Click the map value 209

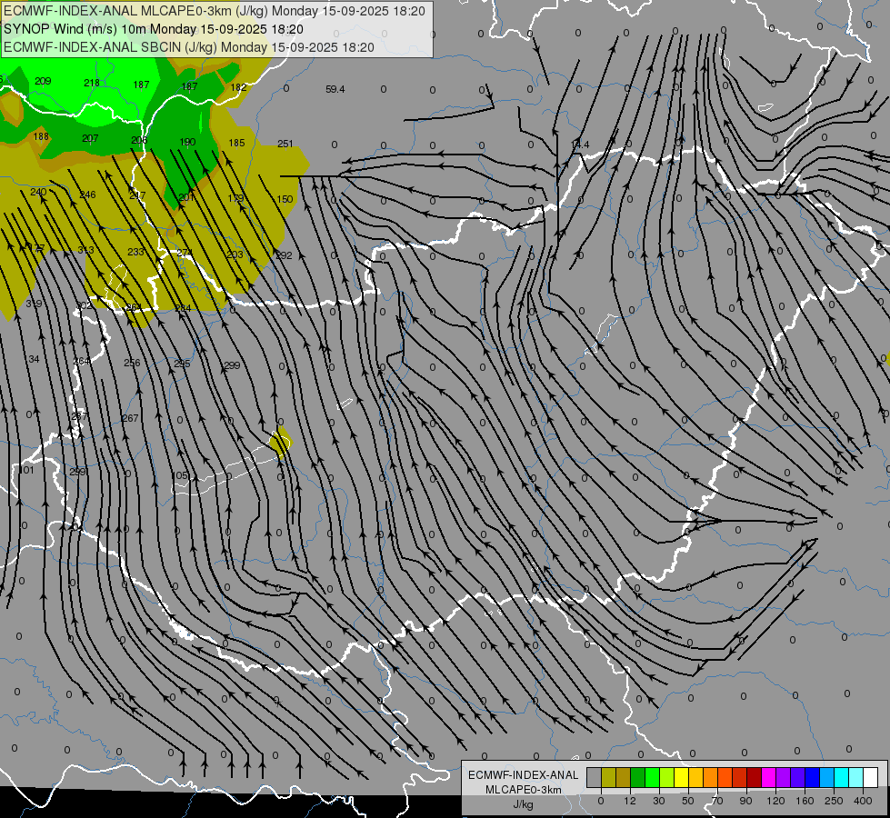point(43,81)
